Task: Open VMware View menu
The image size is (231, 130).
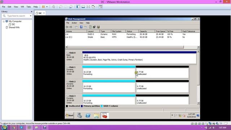Action: 16,7
